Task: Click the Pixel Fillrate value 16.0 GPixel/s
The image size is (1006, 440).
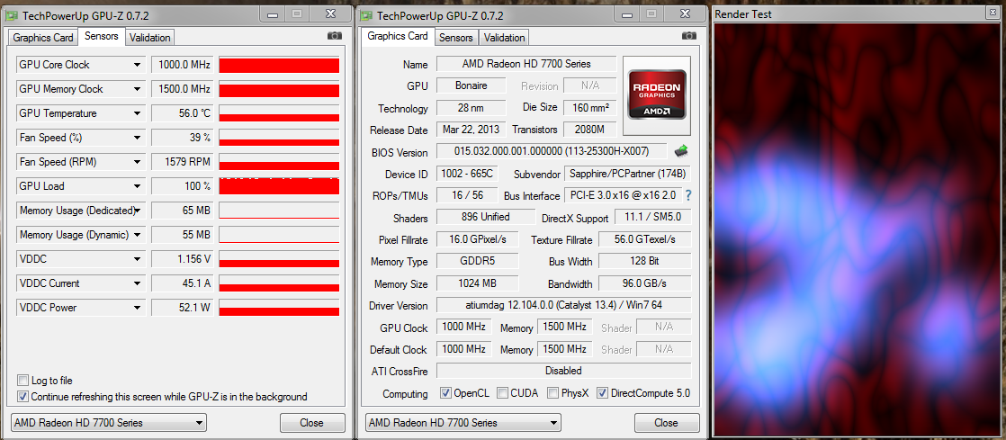Action: [477, 239]
